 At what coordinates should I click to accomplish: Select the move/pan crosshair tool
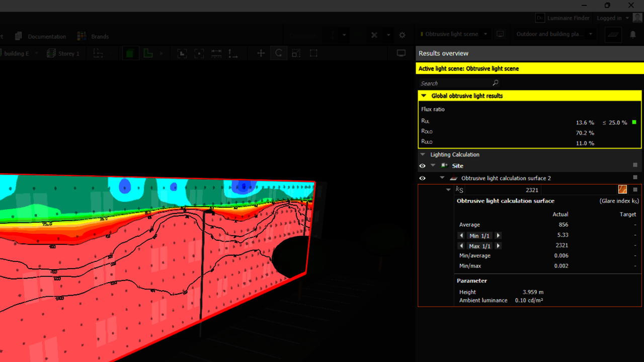pos(261,53)
